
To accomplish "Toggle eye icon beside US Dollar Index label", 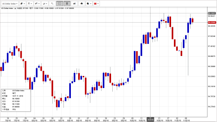I will point(15,8).
